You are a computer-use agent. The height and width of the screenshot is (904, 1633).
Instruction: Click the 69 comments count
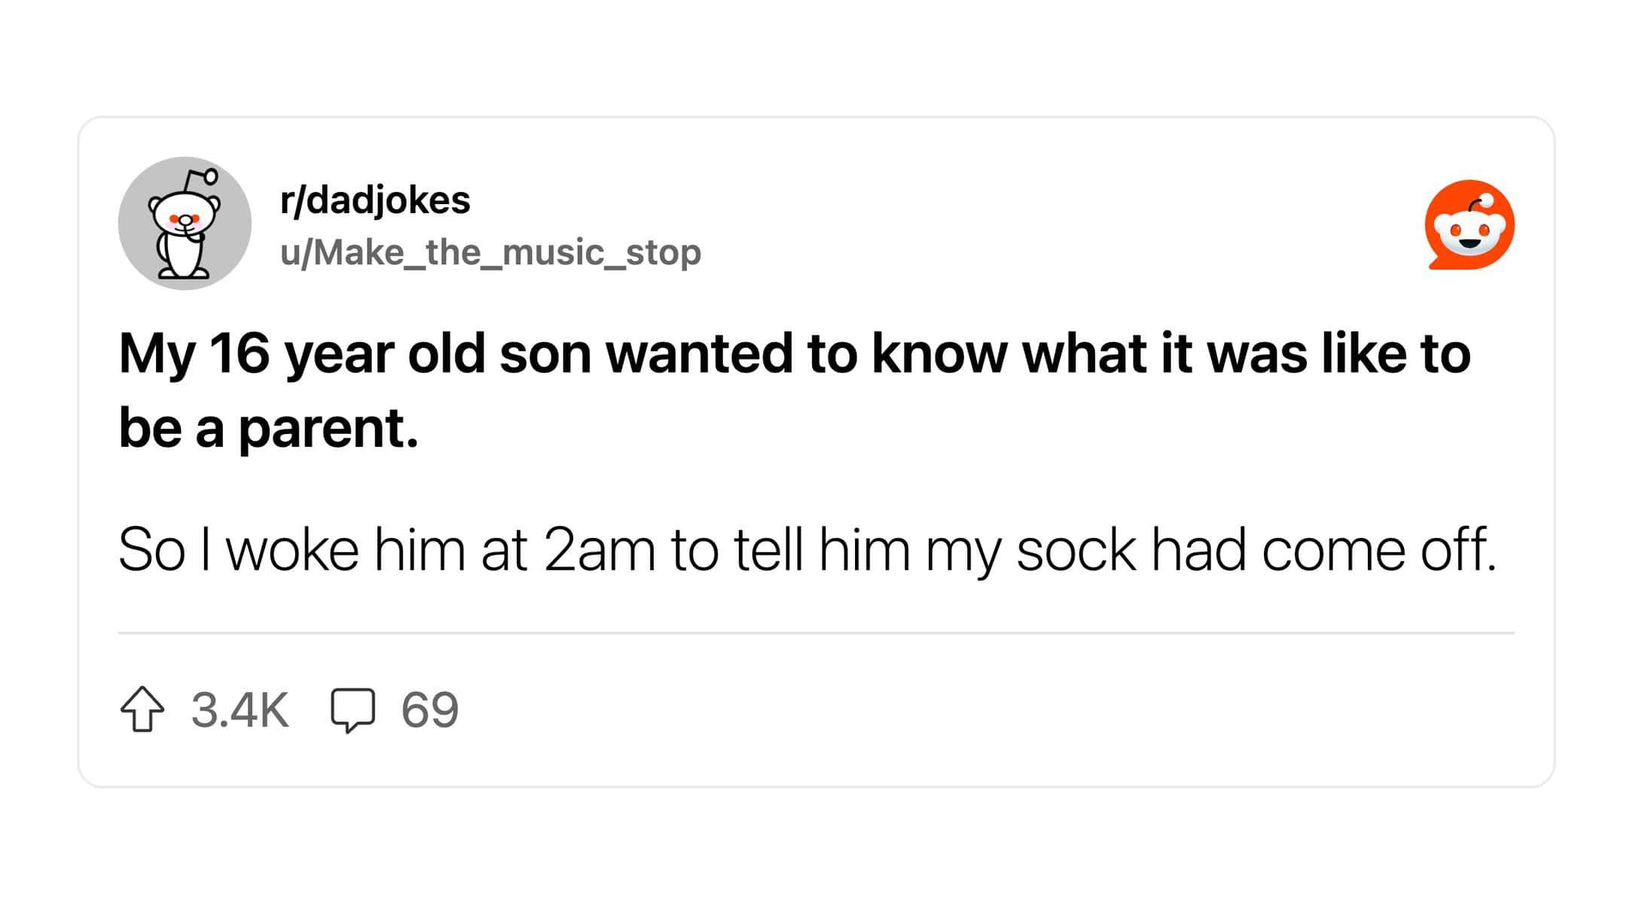click(x=429, y=710)
